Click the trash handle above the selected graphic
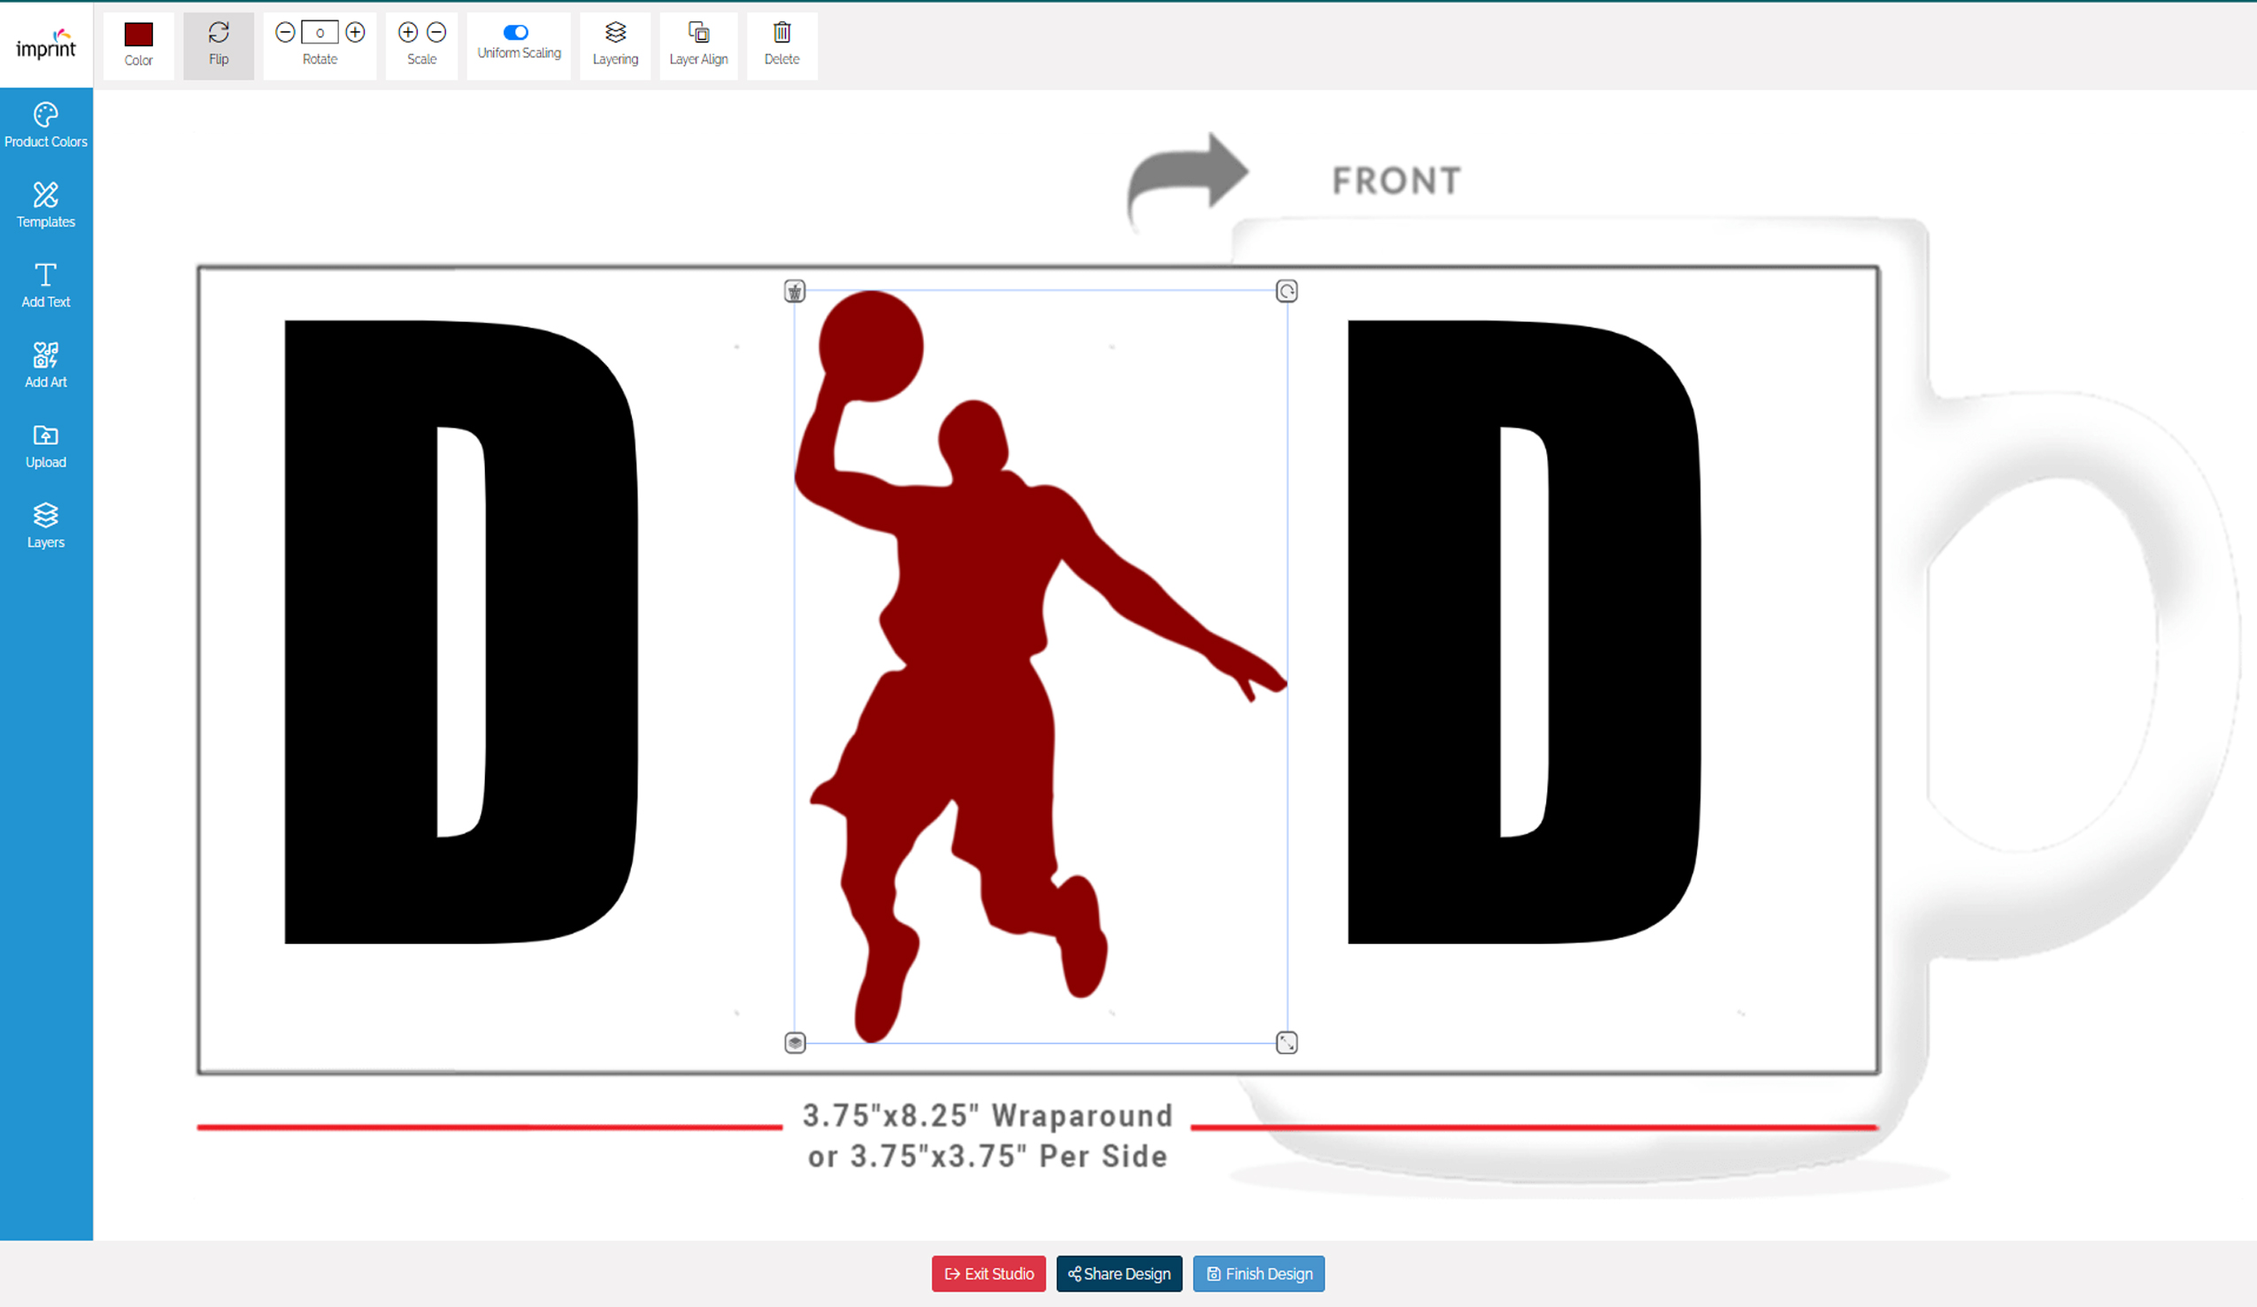This screenshot has height=1307, width=2257. (794, 290)
